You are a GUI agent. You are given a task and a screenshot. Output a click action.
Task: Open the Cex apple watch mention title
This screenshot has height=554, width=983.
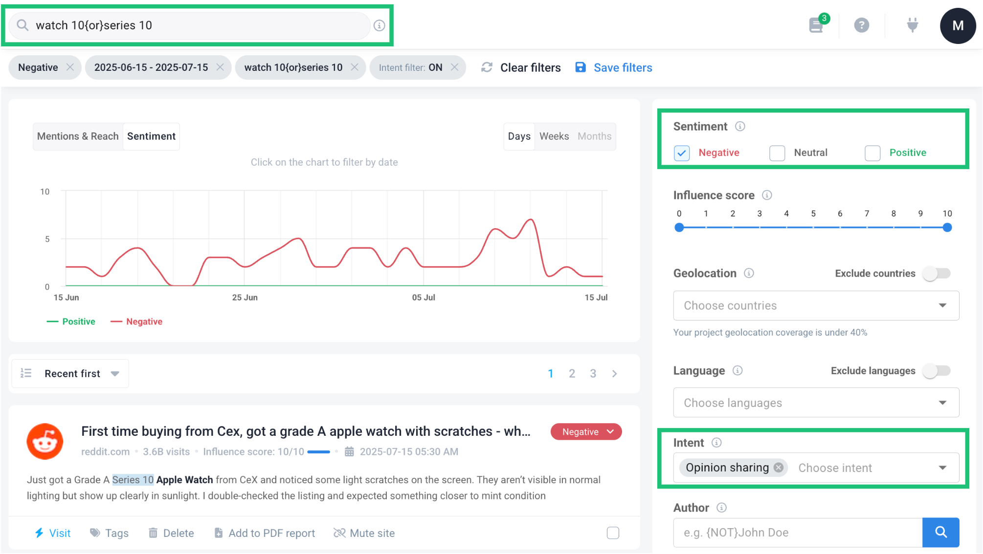coord(306,431)
